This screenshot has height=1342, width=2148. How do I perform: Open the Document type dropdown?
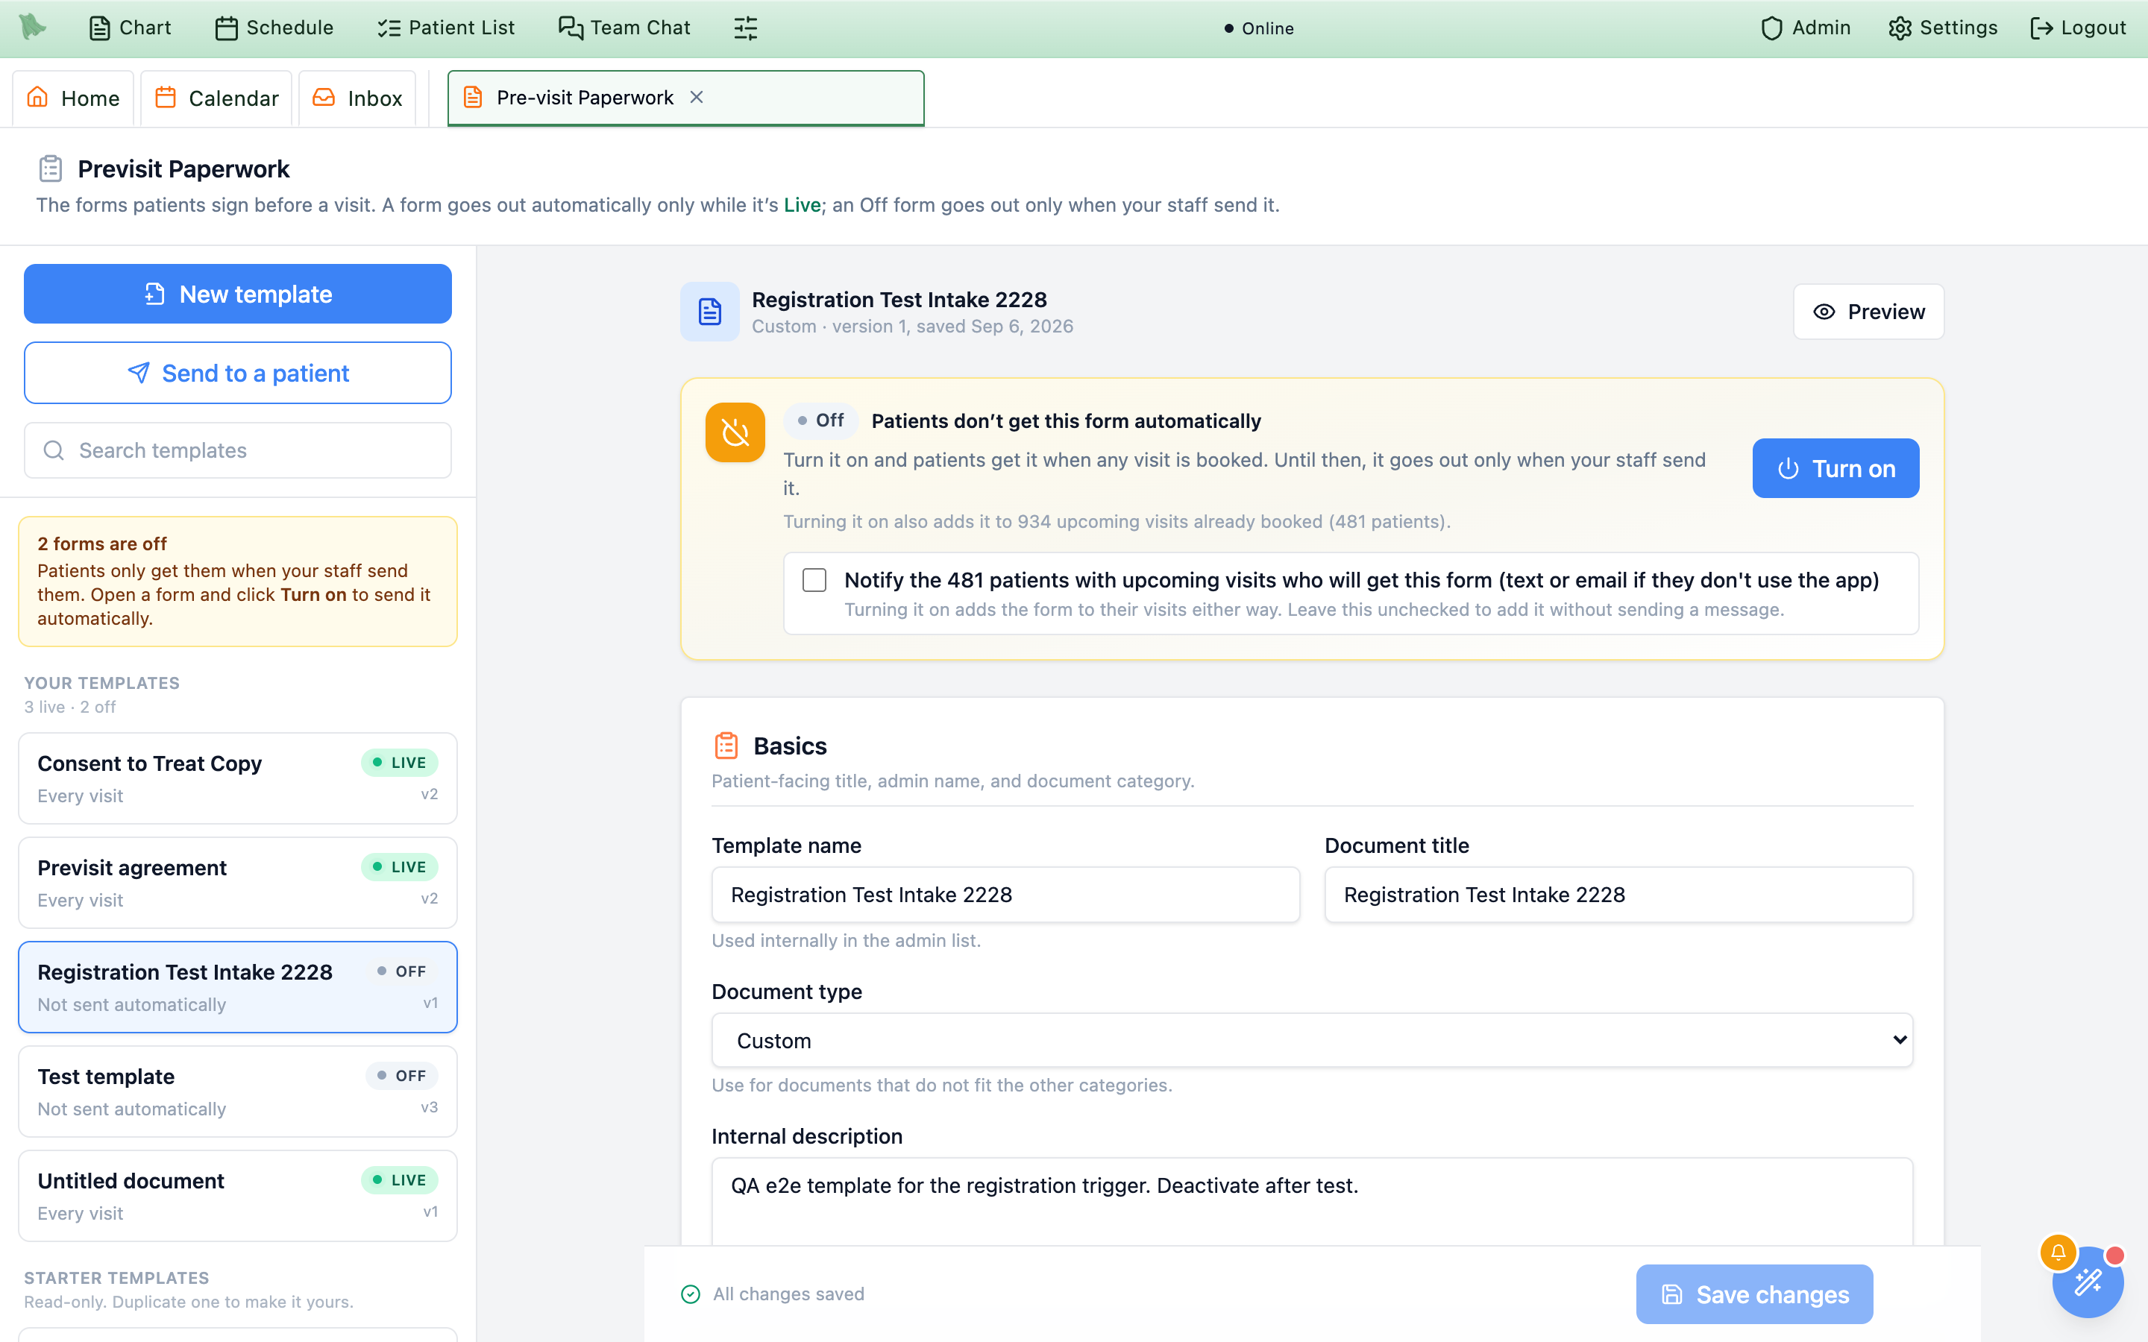1312,1040
